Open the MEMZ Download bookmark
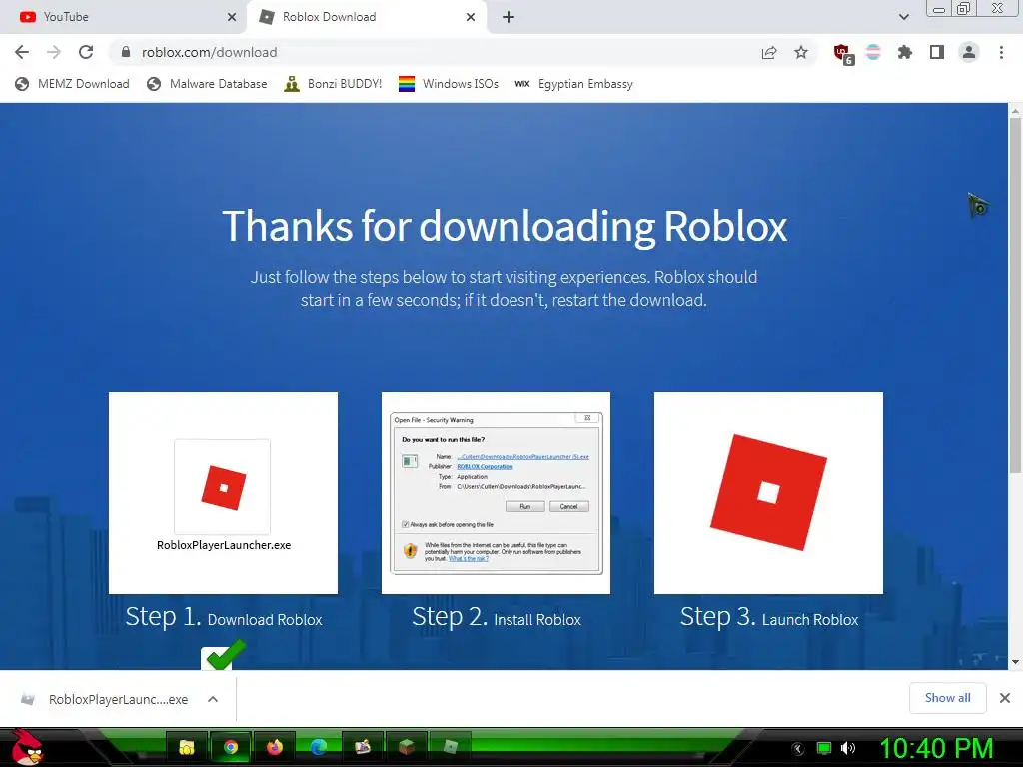The height and width of the screenshot is (767, 1023). (x=72, y=84)
